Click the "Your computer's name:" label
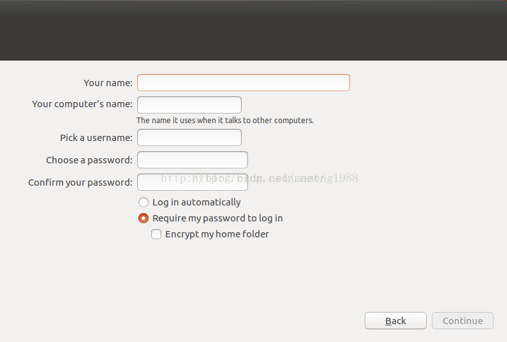Viewport: 507px width, 342px height. click(82, 104)
